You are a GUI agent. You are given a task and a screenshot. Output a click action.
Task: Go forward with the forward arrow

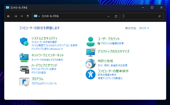pyautogui.click(x=16, y=16)
